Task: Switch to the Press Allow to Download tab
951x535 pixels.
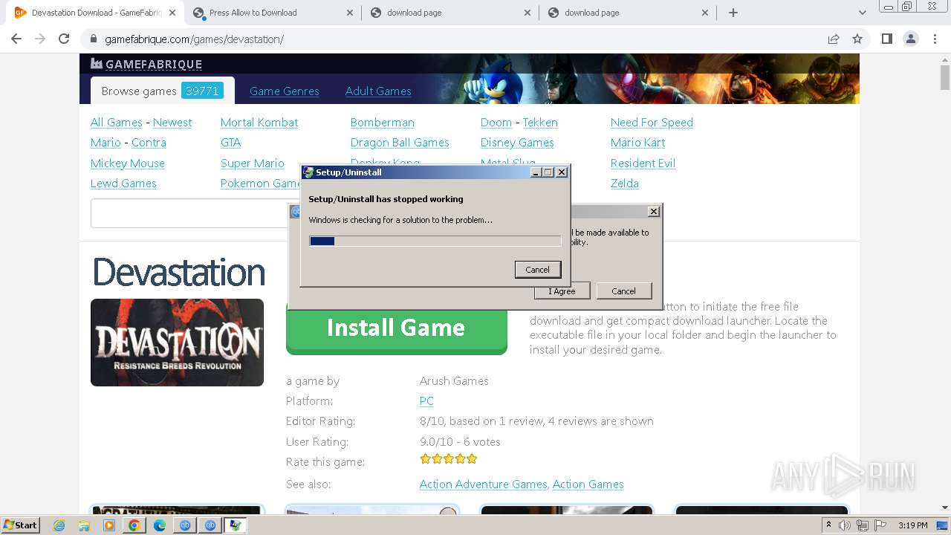Action: click(x=273, y=13)
